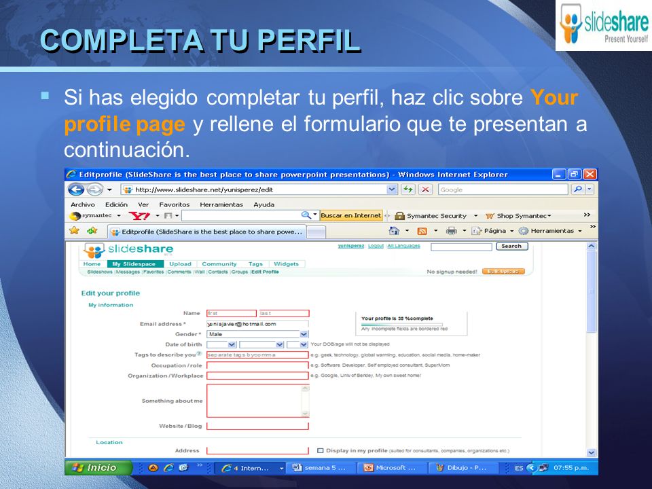Click the ES language indicator in tray

(519, 468)
